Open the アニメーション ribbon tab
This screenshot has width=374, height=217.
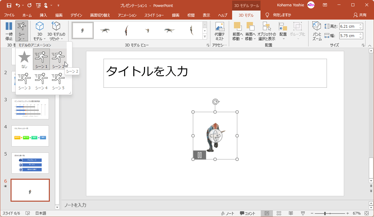tap(127, 15)
